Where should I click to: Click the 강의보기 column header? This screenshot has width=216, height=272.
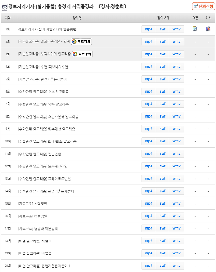[x=163, y=18]
